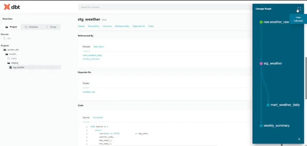This screenshot has height=146, width=307.
Task: Open weekly_summary model link
Action: [x=91, y=59]
